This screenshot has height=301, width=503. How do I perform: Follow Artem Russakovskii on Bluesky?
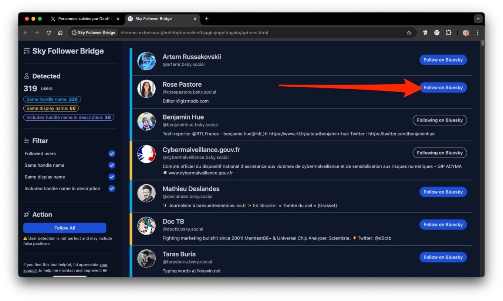[x=443, y=60]
